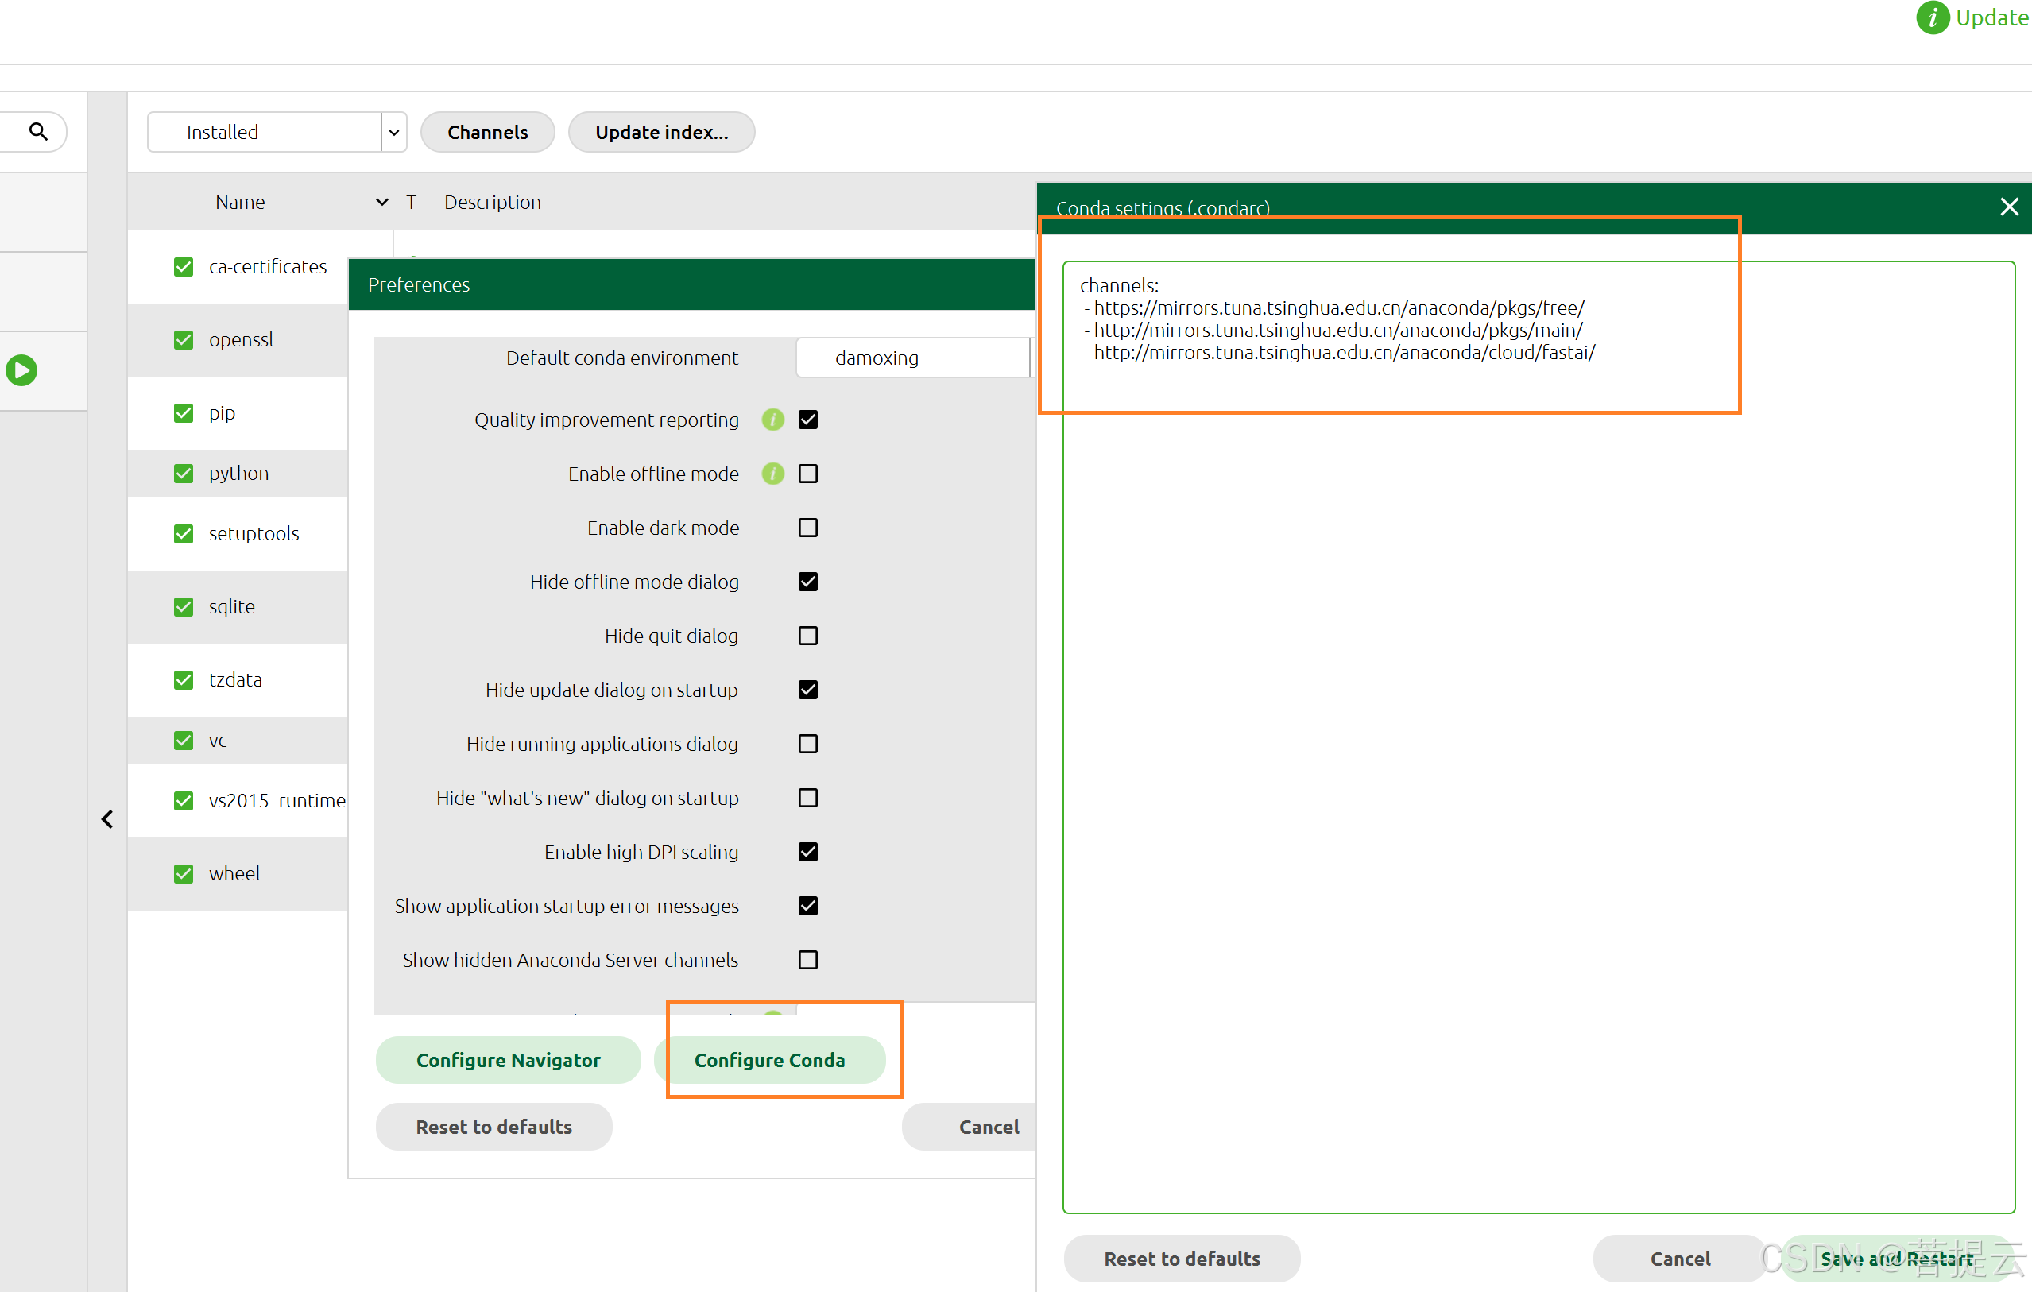Screen dimensions: 2032x1292
Task: Enable the dark mode checkbox
Action: 807,528
